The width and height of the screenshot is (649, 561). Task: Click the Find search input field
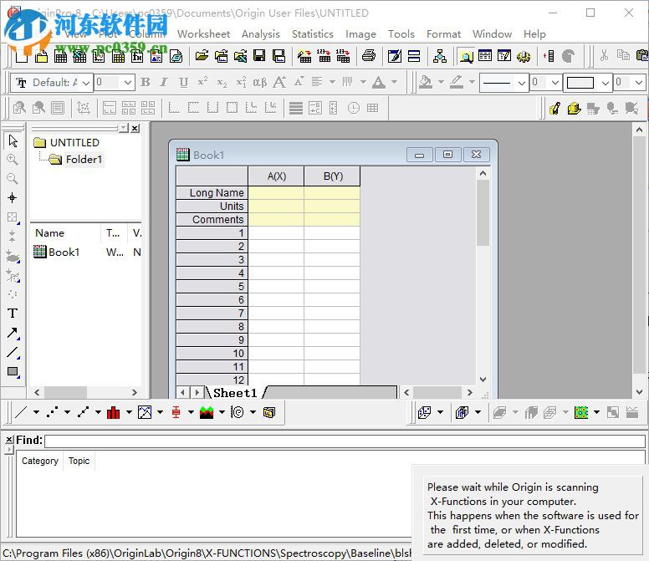(345, 441)
